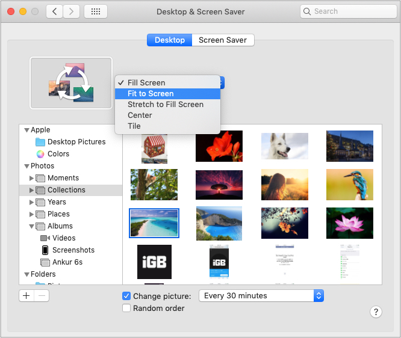The width and height of the screenshot is (401, 338).
Task: Select the purple sunset tree thumbnail
Action: (219, 185)
